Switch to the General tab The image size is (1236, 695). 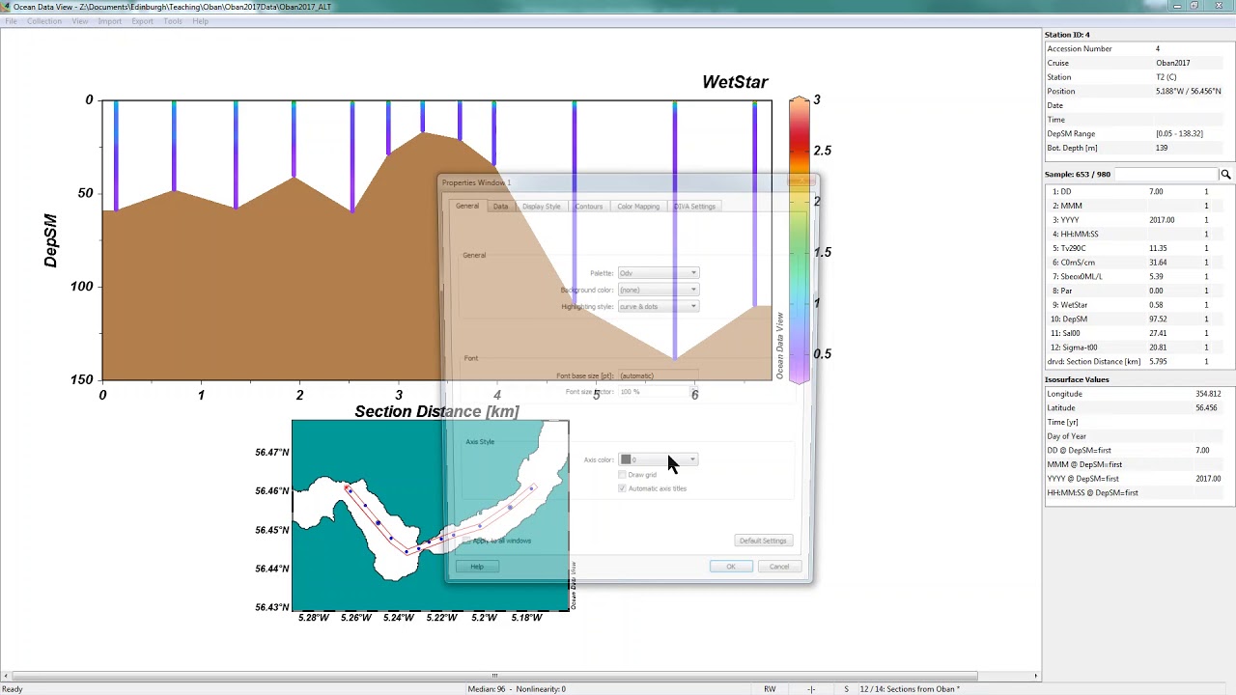[x=467, y=207]
